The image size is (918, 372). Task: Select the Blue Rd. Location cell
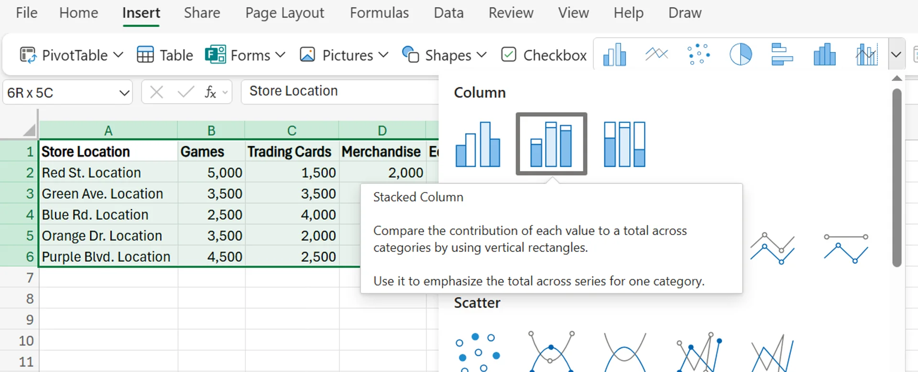(109, 214)
